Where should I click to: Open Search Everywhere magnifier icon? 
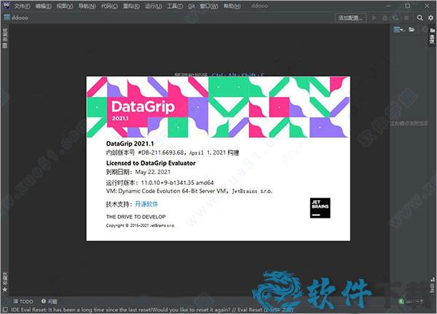point(420,17)
